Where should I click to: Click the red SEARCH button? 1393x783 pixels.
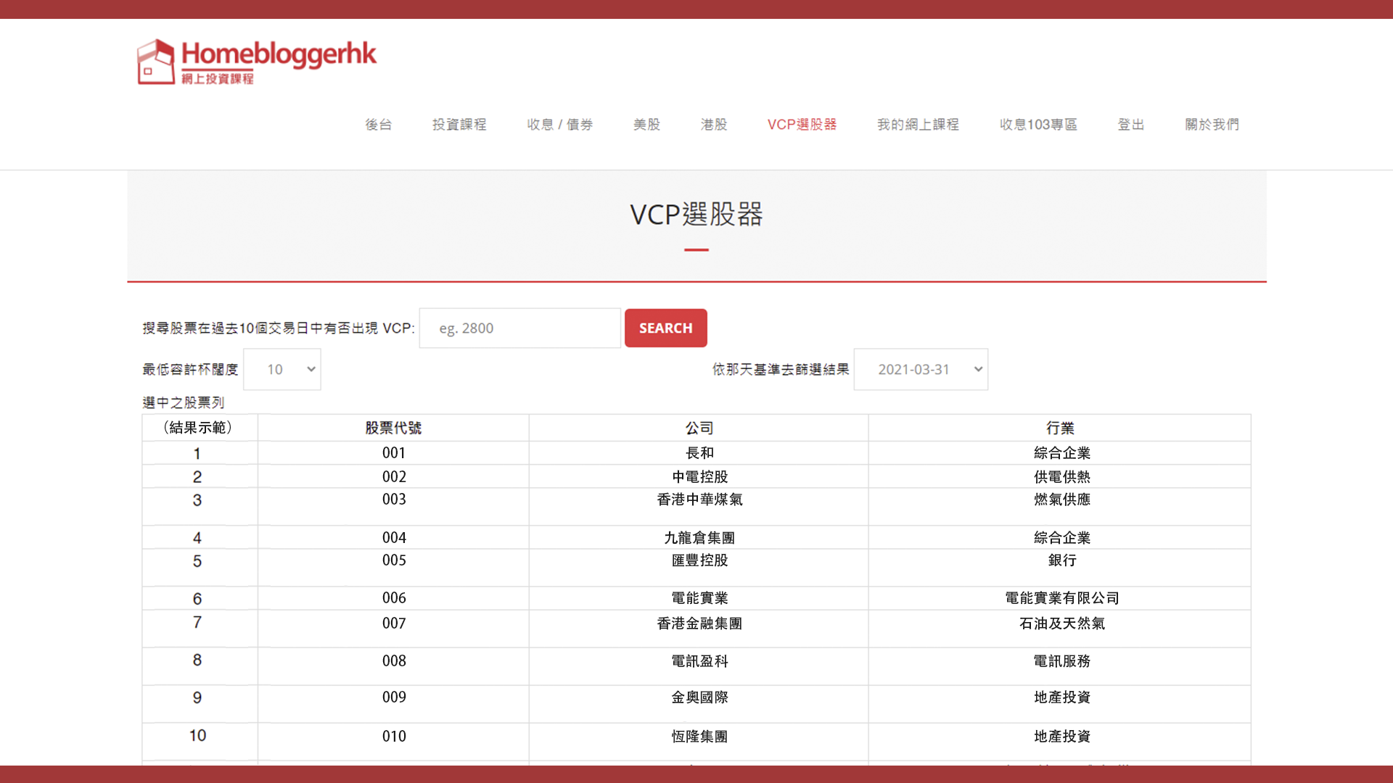coord(665,328)
